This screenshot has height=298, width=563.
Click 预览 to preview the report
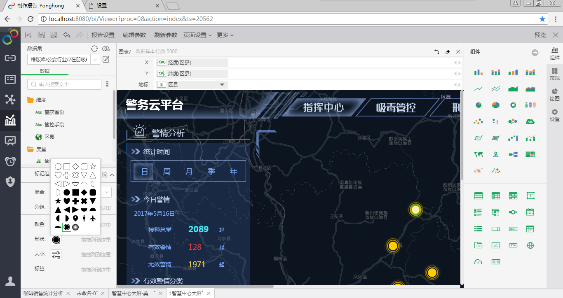(x=540, y=35)
